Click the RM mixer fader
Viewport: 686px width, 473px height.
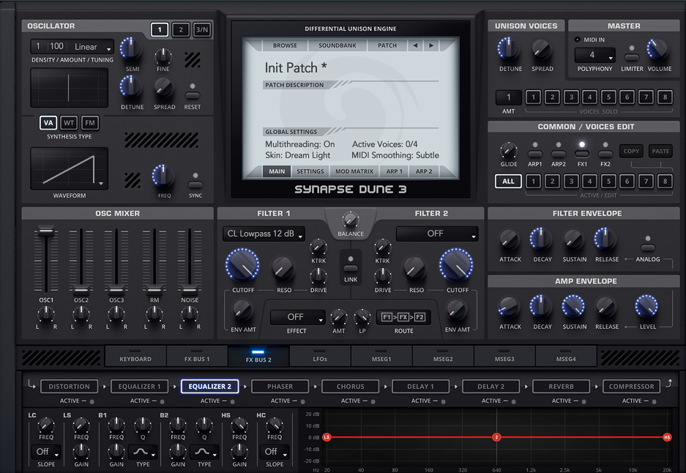pyautogui.click(x=154, y=290)
